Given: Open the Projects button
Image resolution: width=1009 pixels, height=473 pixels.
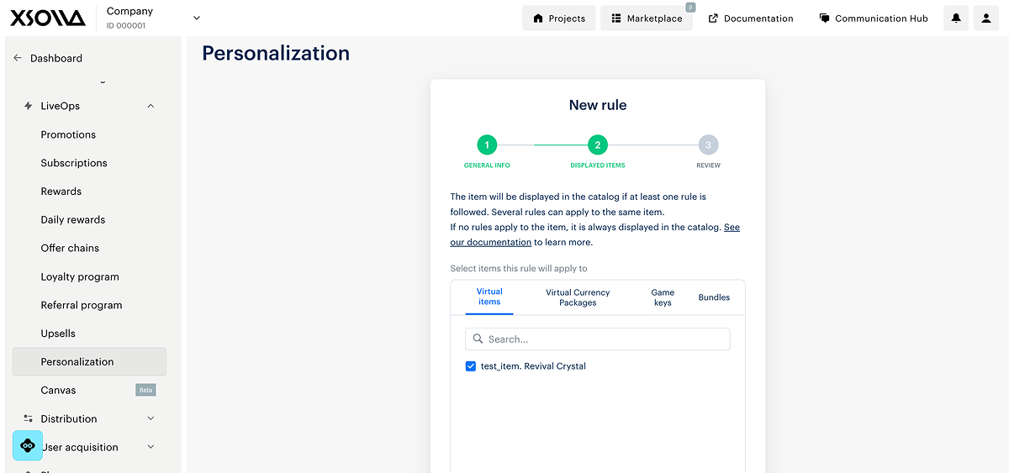Looking at the screenshot, I should 559,18.
